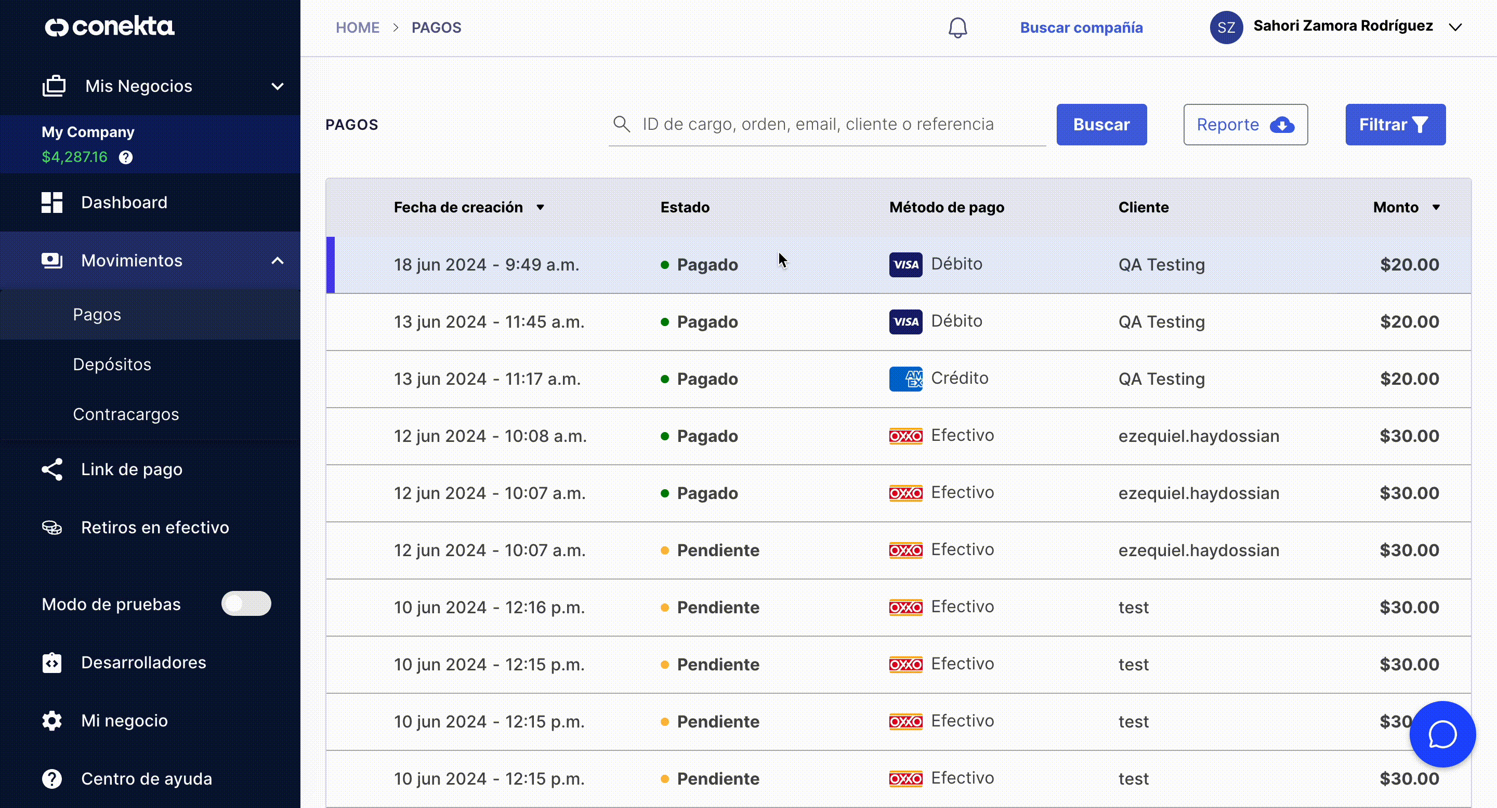The height and width of the screenshot is (808, 1497).
Task: Click the Filtrar button
Action: point(1395,125)
